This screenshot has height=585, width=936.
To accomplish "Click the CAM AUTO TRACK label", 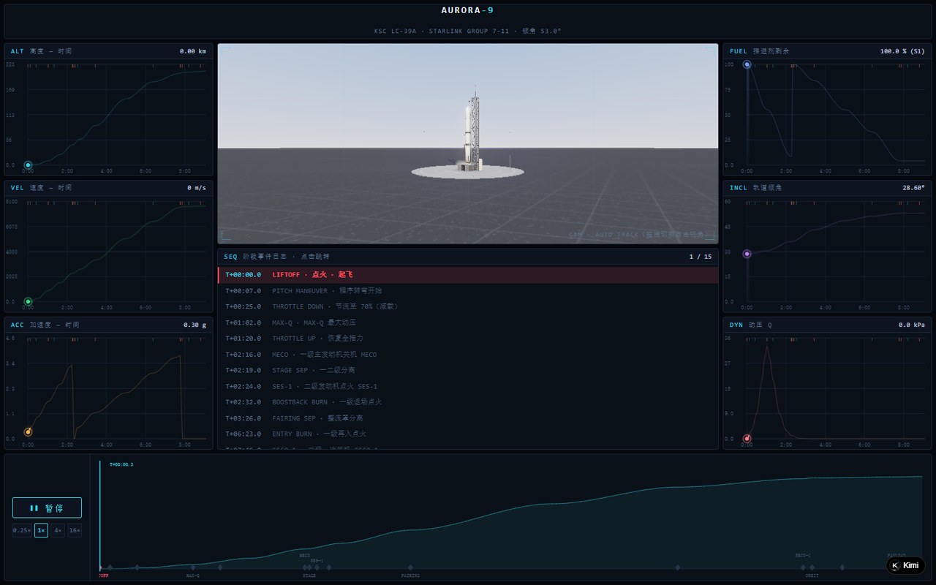I will point(638,235).
